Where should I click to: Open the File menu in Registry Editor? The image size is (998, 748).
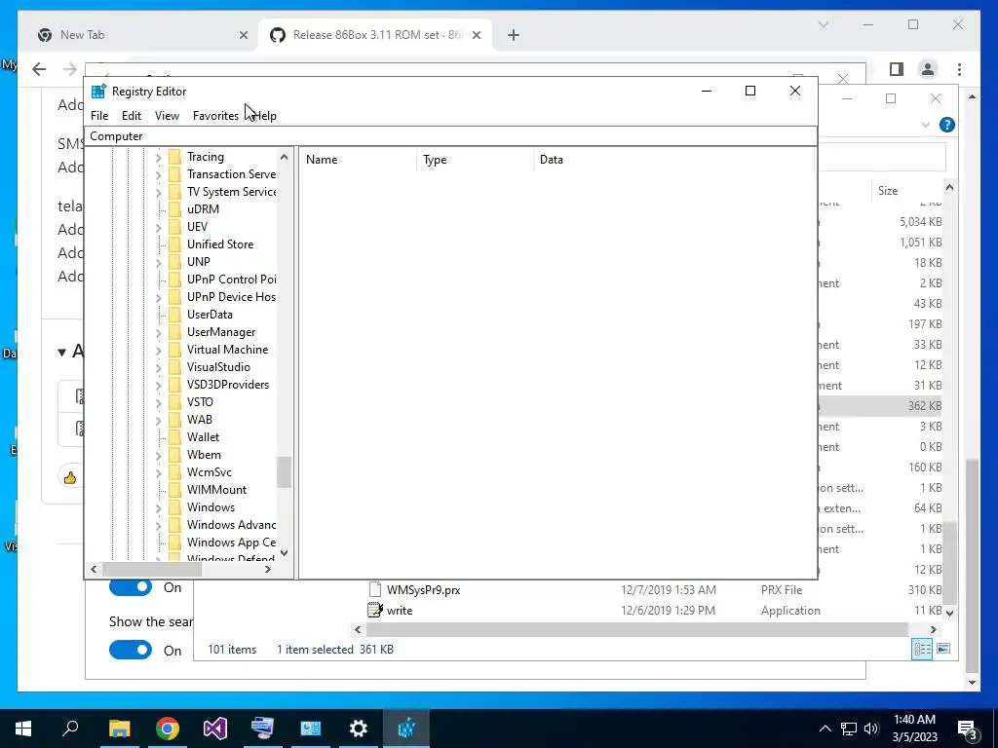[99, 116]
